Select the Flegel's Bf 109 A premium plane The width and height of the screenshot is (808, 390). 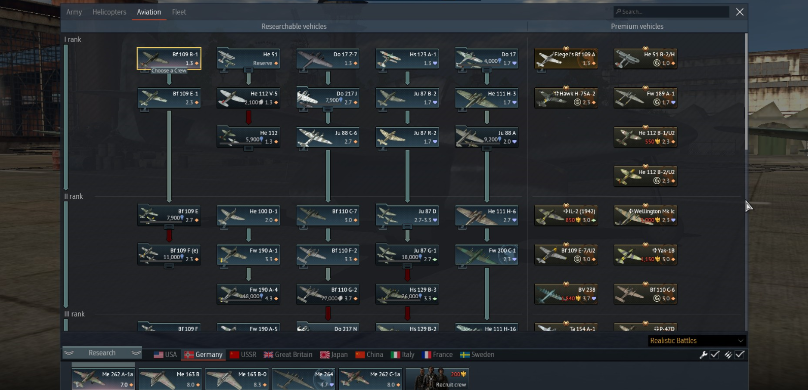click(x=566, y=58)
